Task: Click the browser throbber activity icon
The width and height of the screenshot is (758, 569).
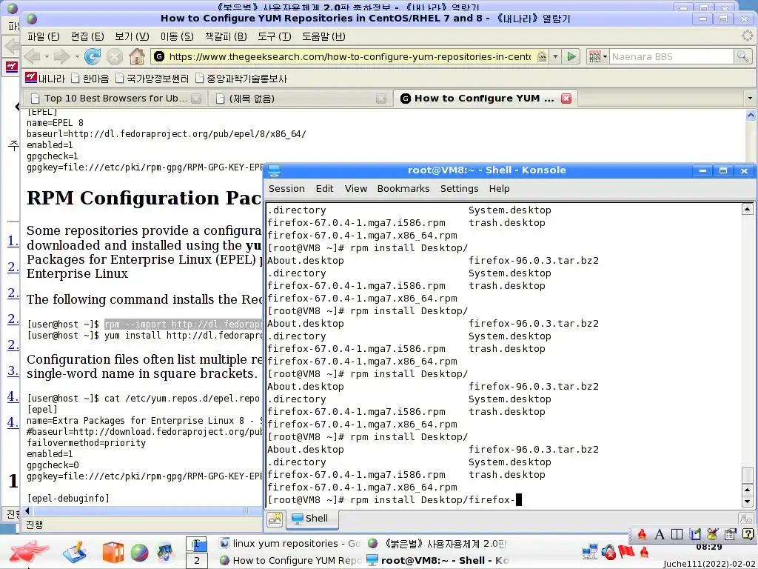Action: click(748, 36)
